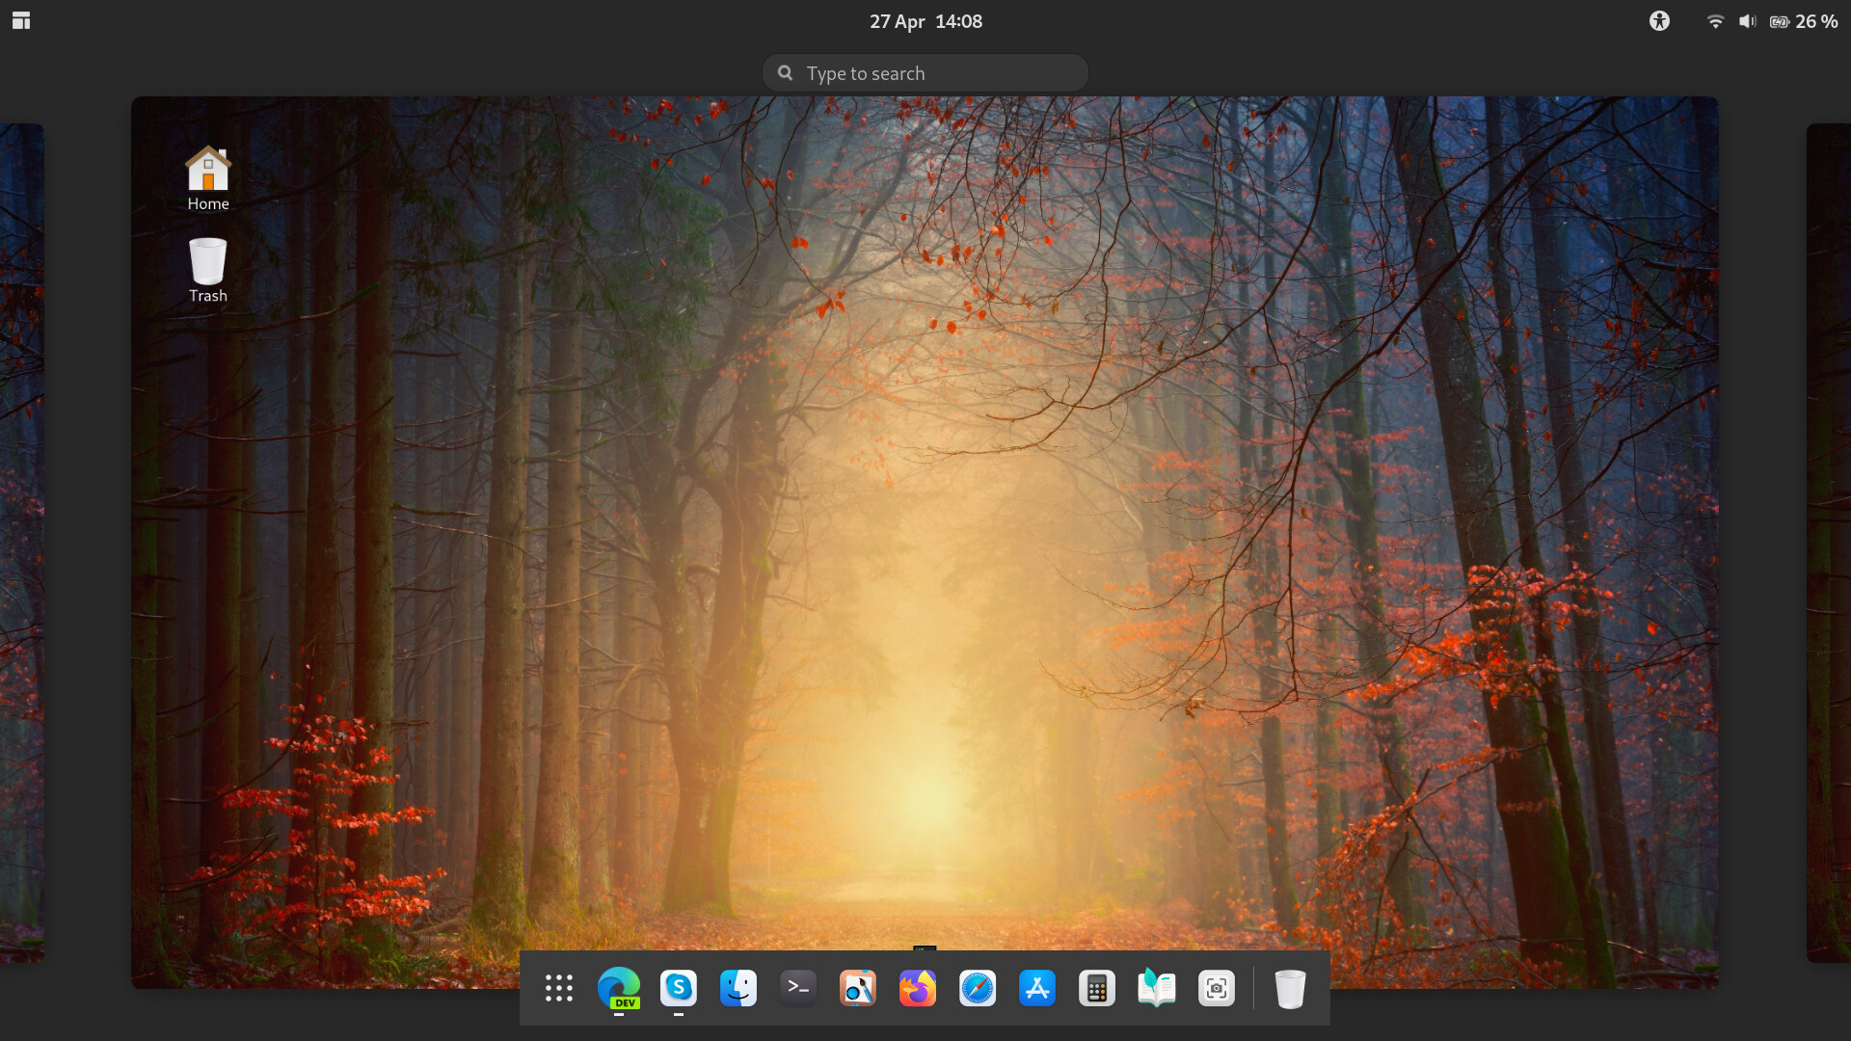Image resolution: width=1851 pixels, height=1041 pixels.
Task: Click the 26 % battery indicator
Action: pyautogui.click(x=1804, y=21)
